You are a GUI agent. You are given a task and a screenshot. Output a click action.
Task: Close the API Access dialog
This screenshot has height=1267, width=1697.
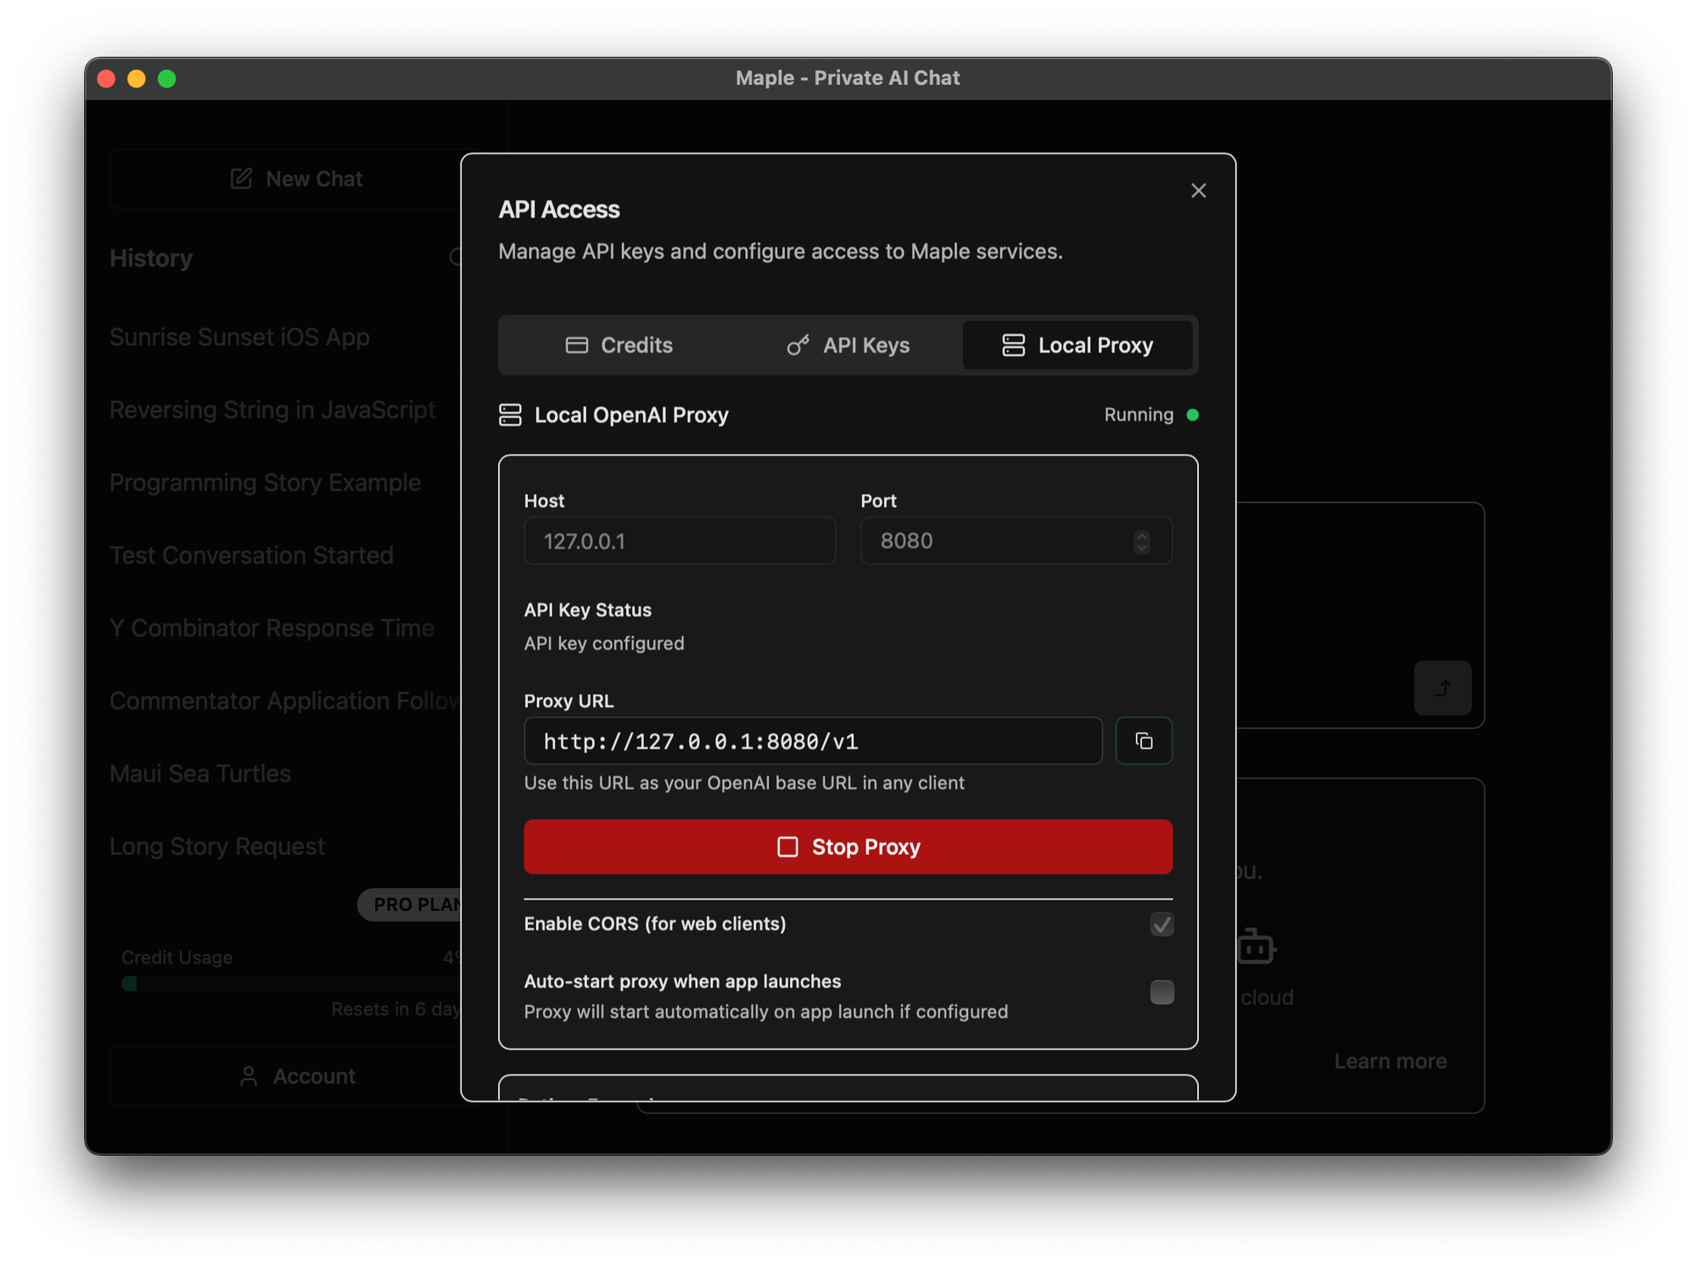click(x=1197, y=191)
